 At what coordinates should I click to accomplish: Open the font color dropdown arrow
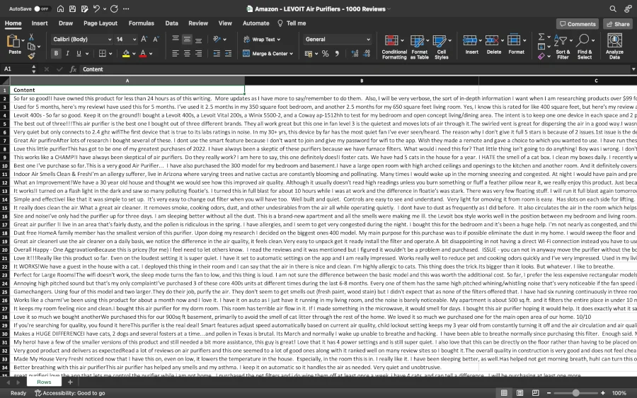tap(151, 54)
